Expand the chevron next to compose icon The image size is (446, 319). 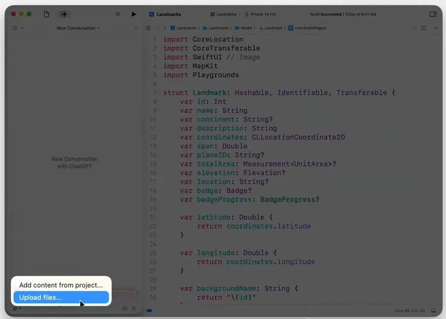22,28
